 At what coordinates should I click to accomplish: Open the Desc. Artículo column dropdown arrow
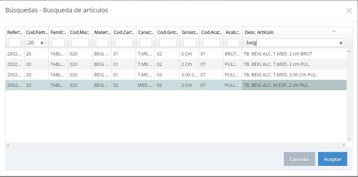coord(334,31)
